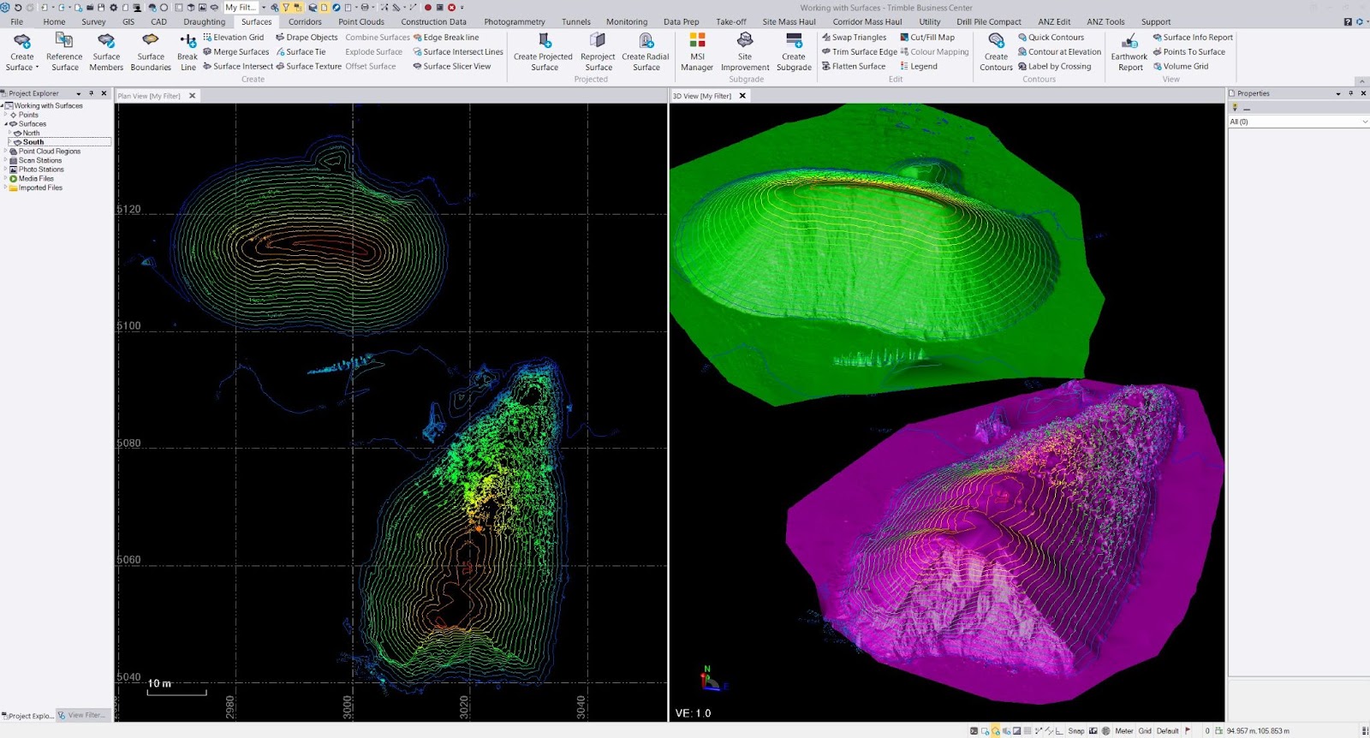Toggle Grid in the status bar
Screen dimensions: 1370x738
1145,731
